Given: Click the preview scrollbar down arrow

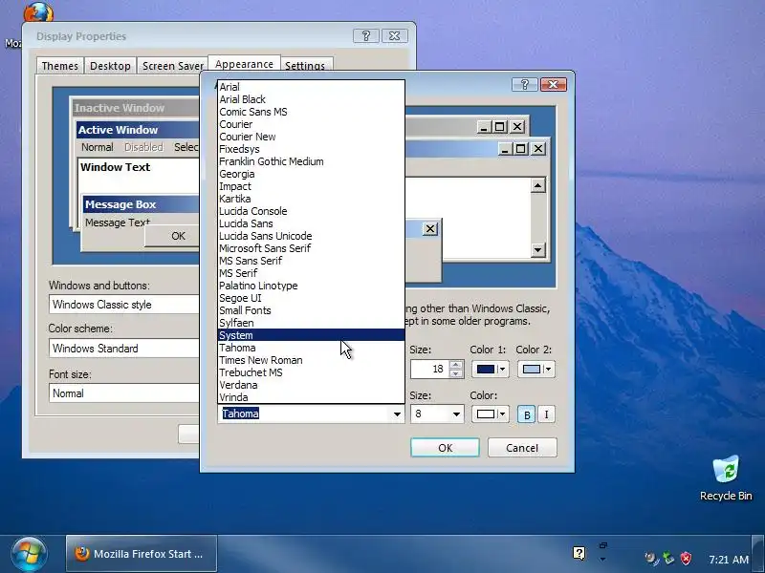Looking at the screenshot, I should point(537,250).
